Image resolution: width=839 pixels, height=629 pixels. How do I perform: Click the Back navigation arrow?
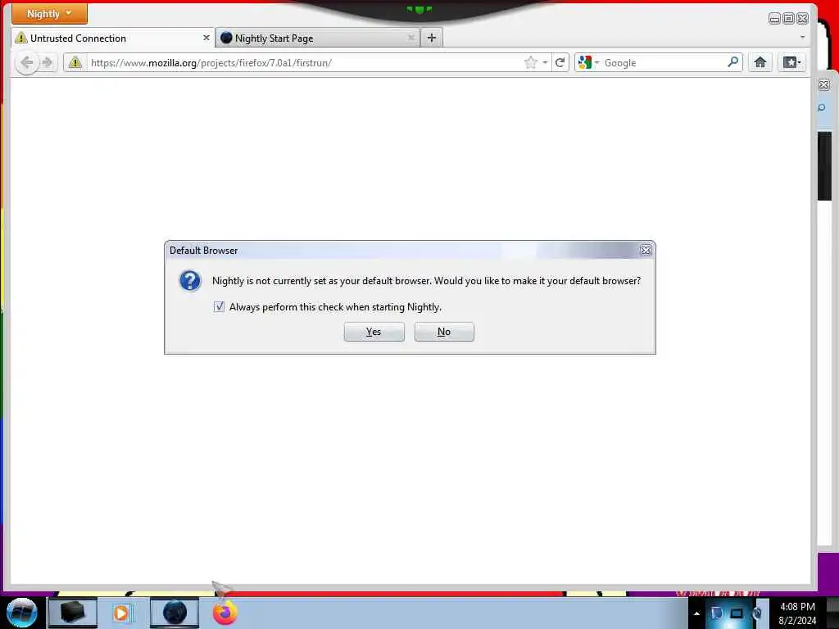click(x=26, y=62)
